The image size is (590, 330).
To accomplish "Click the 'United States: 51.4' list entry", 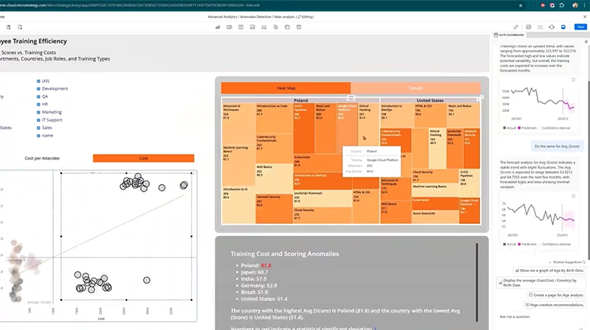I will 264,299.
